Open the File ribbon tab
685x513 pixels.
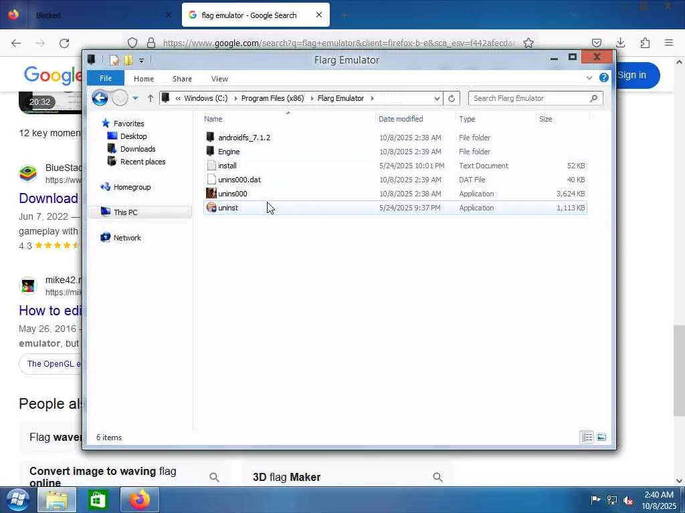click(106, 78)
